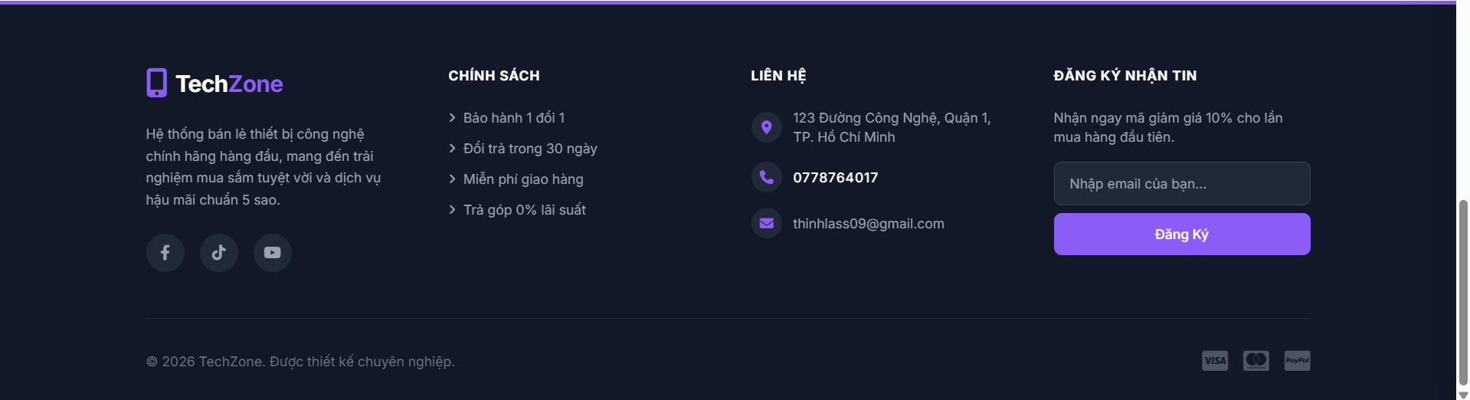Open the TikTok social icon
This screenshot has width=1470, height=400.
click(218, 253)
